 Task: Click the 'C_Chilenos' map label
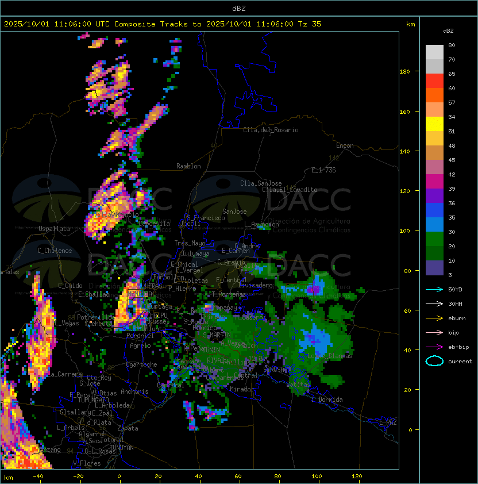55,251
